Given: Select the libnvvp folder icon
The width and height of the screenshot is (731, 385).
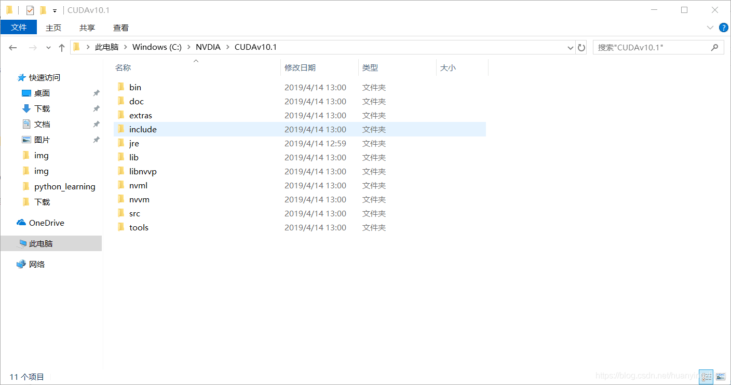Looking at the screenshot, I should pyautogui.click(x=121, y=171).
